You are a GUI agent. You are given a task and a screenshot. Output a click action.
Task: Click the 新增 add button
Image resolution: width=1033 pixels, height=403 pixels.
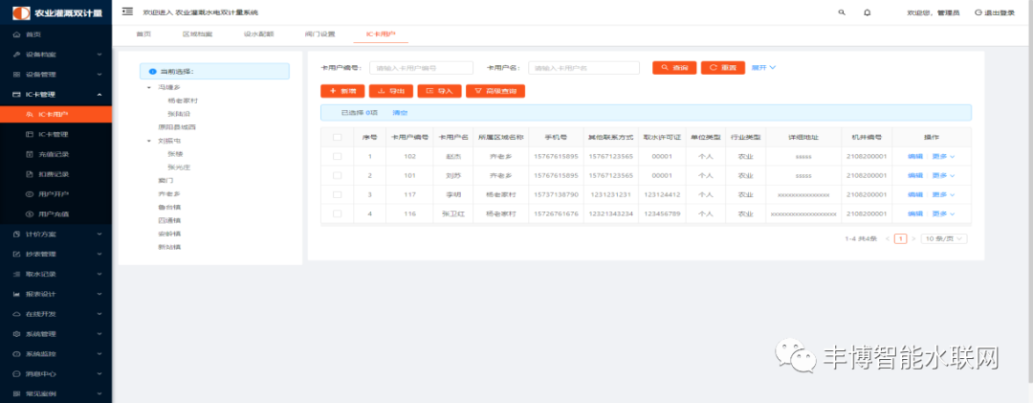pyautogui.click(x=341, y=91)
